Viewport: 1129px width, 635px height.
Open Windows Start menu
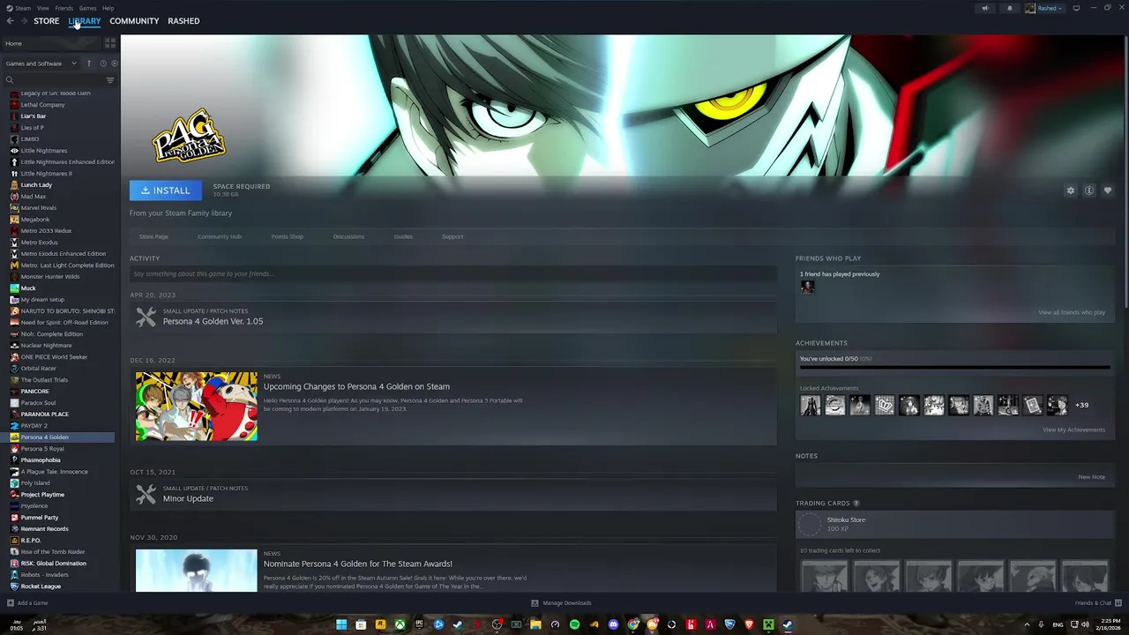(341, 624)
